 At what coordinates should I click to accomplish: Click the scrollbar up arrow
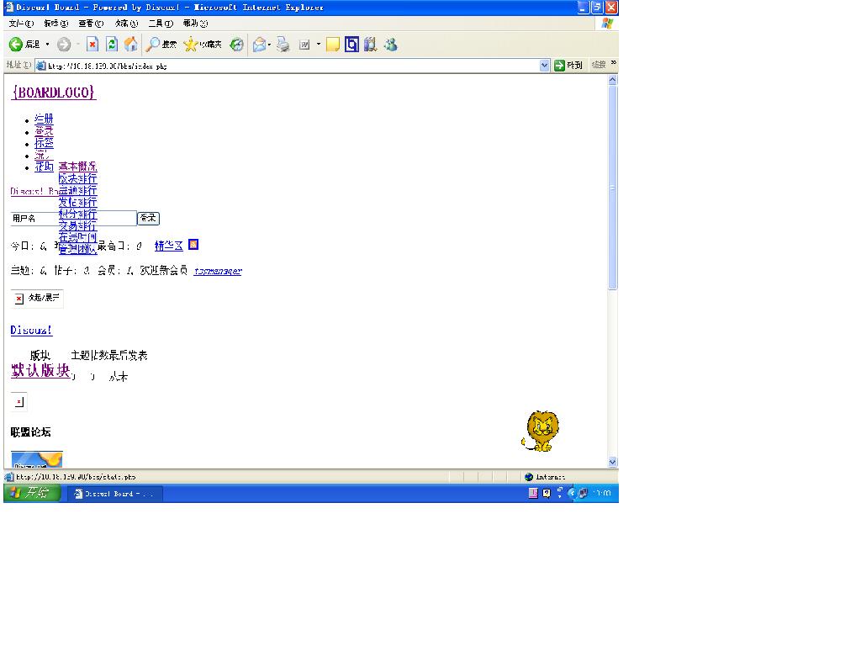(613, 80)
